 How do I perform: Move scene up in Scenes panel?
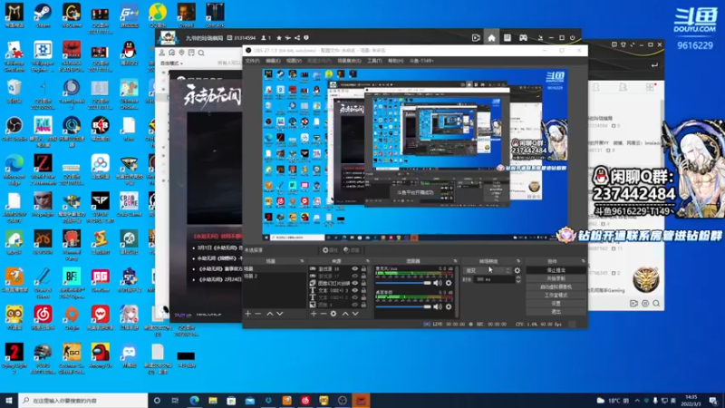[x=269, y=314]
